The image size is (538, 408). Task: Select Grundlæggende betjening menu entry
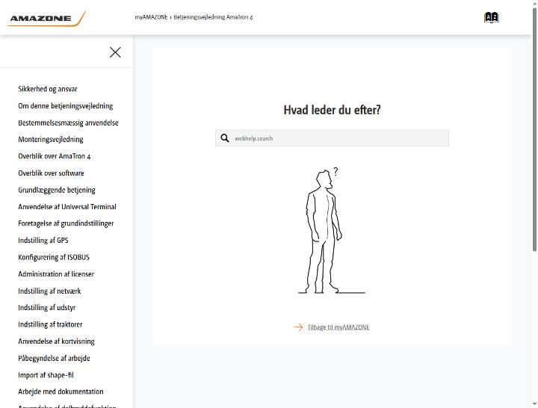[x=57, y=190]
